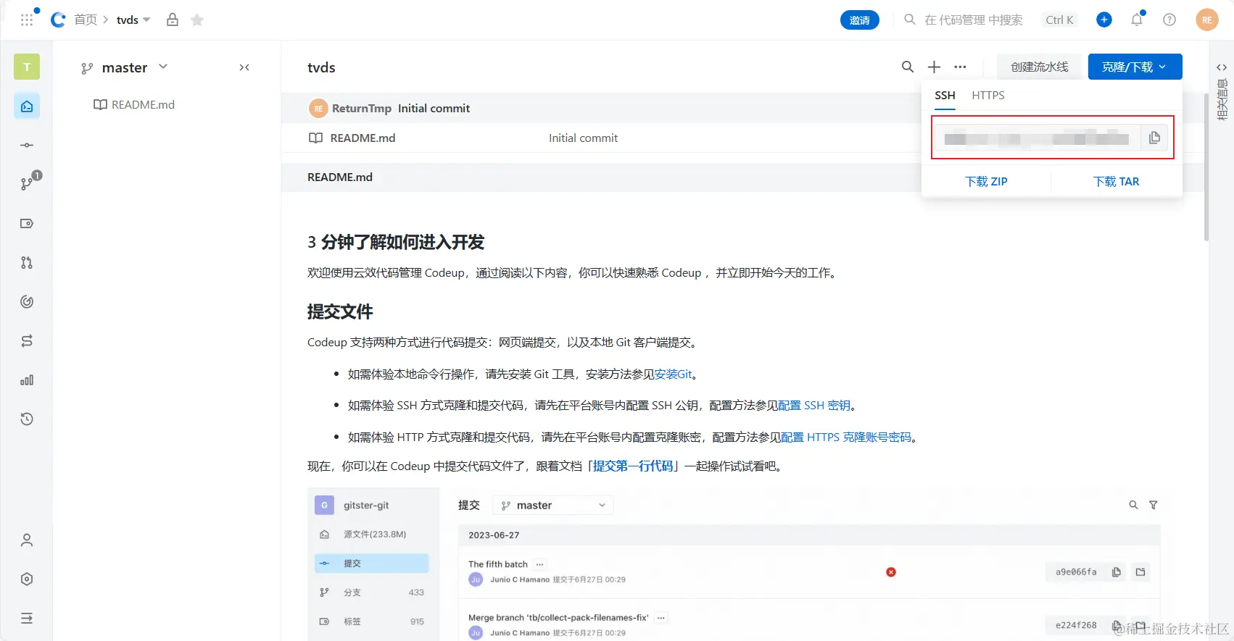Image resolution: width=1234 pixels, height=641 pixels.
Task: Click the invite button
Action: 860,20
